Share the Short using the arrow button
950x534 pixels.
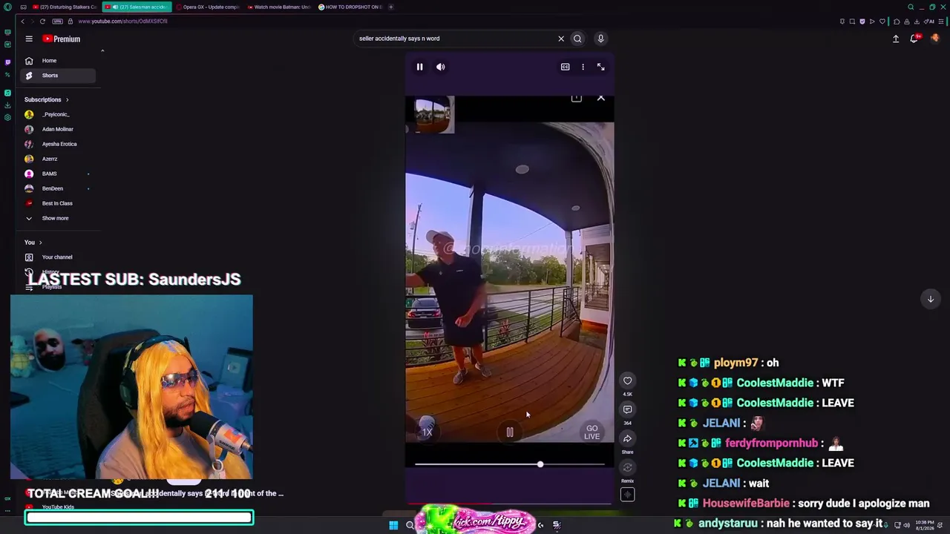[x=627, y=438]
